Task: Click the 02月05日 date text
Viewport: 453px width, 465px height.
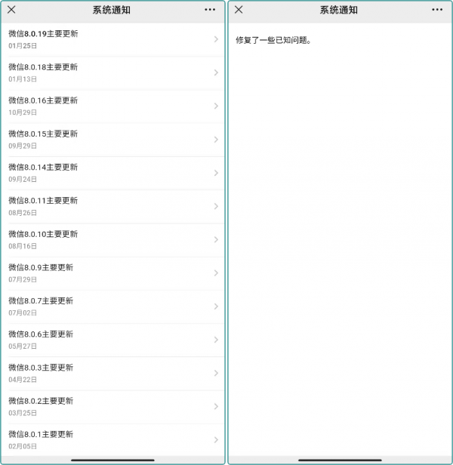Action: (x=23, y=446)
